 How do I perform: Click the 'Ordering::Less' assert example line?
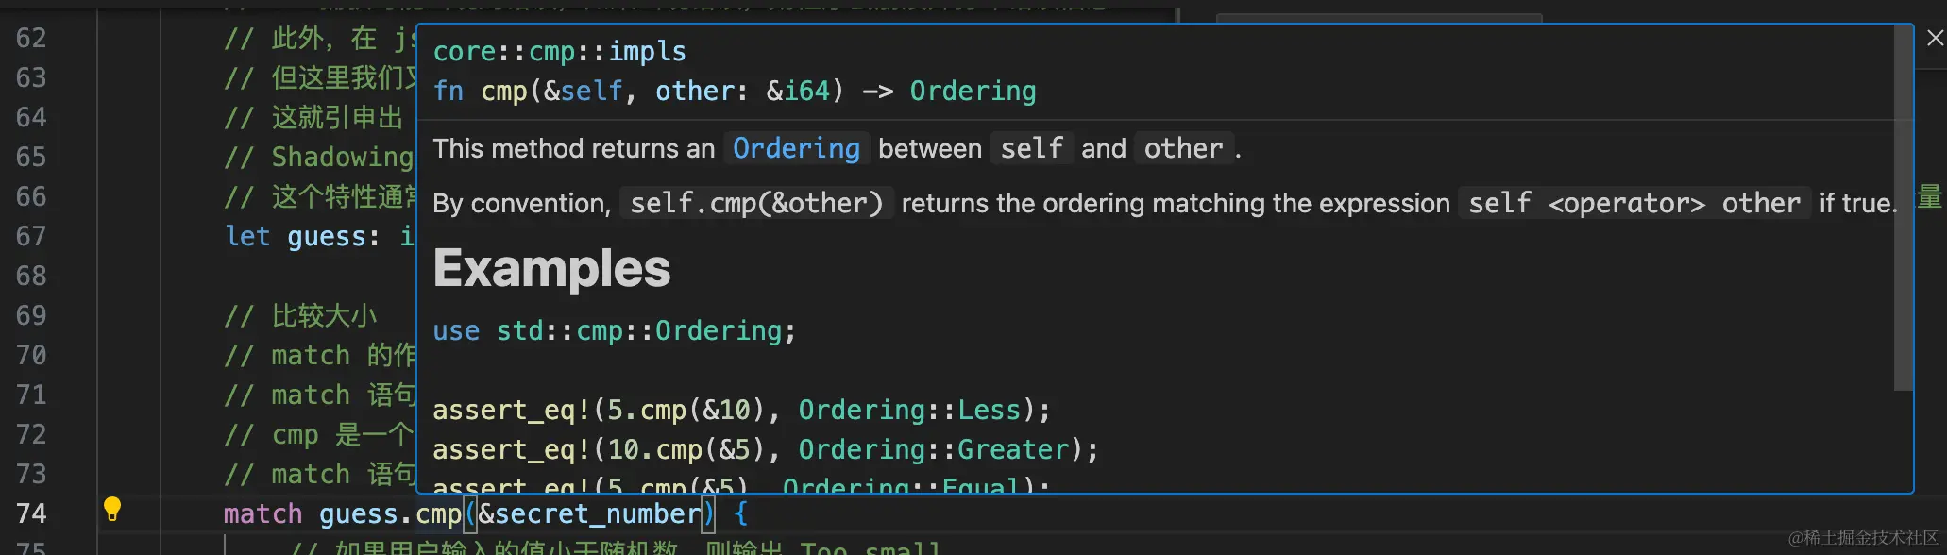(741, 410)
